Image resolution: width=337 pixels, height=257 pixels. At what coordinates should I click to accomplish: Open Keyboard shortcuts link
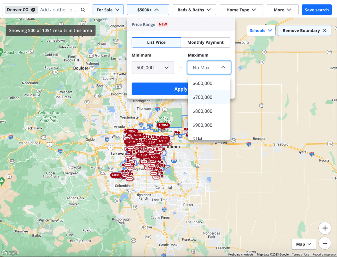pyautogui.click(x=241, y=254)
